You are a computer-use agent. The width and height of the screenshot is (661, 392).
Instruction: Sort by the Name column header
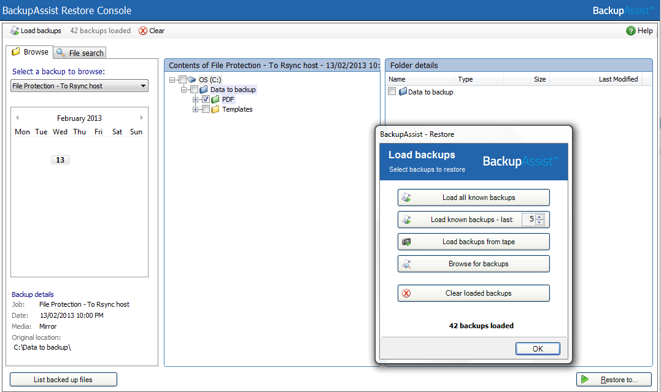click(x=420, y=79)
